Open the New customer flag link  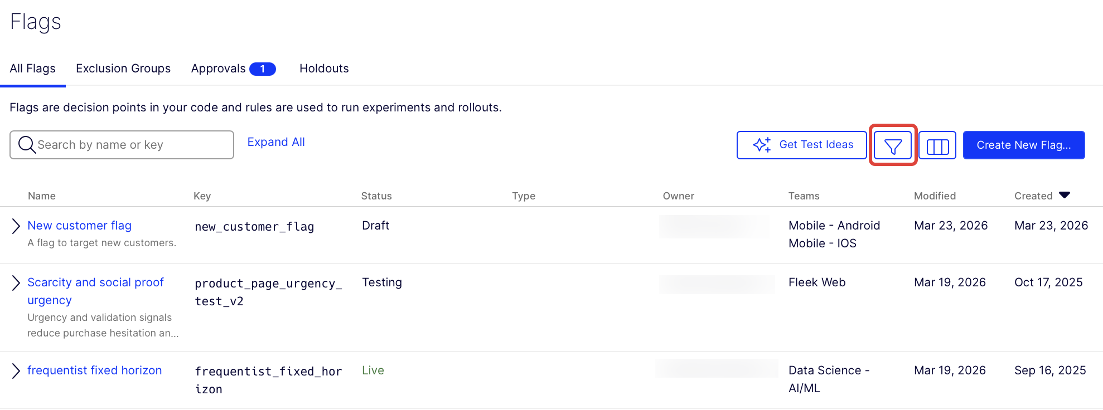79,226
